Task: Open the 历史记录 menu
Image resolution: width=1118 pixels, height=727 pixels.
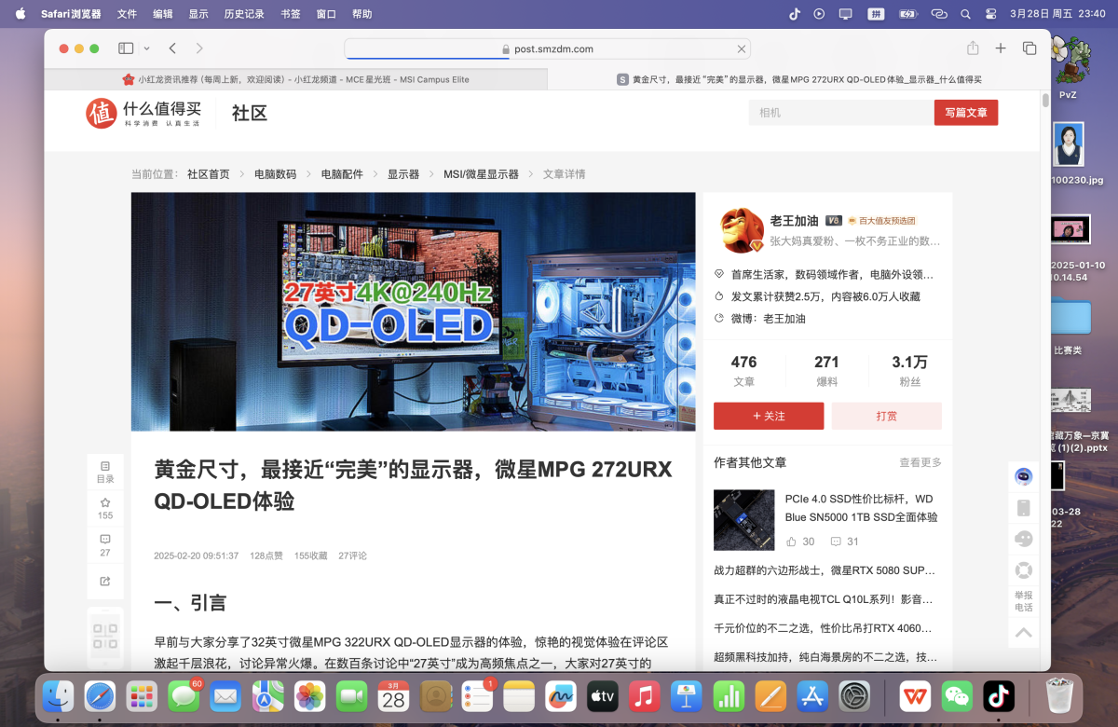Action: tap(244, 14)
